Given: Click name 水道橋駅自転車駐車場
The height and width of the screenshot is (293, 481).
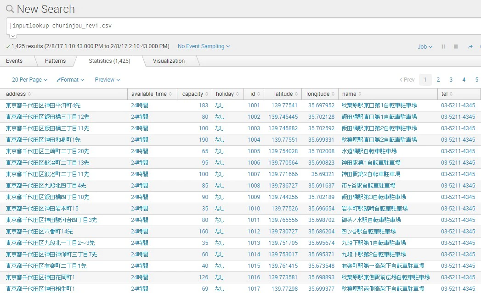Looking at the screenshot, I should [x=369, y=151].
